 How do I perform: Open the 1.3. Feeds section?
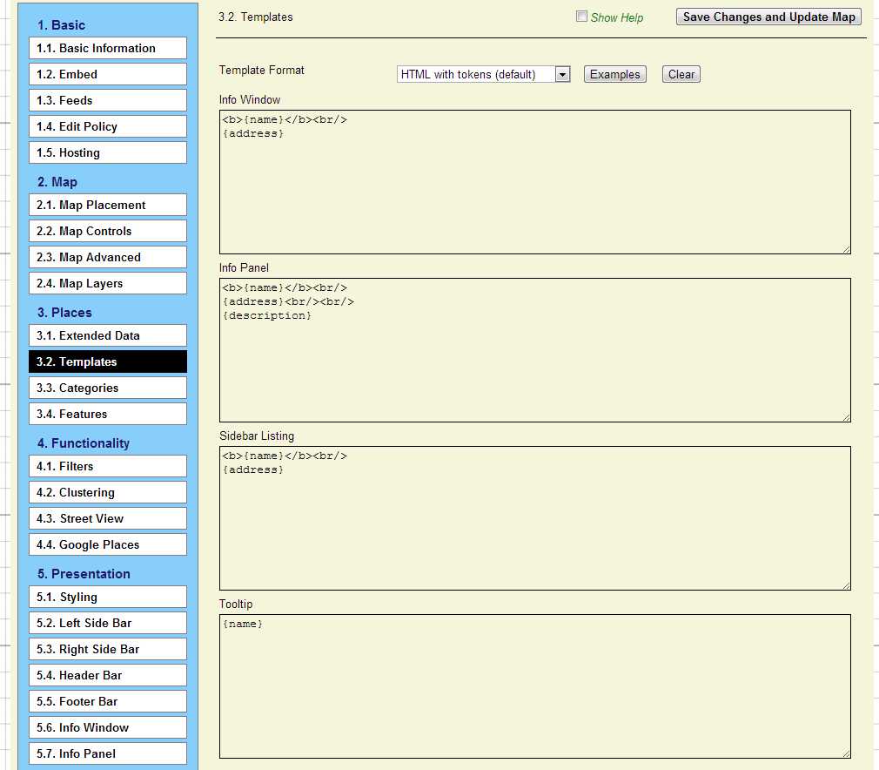click(x=108, y=100)
